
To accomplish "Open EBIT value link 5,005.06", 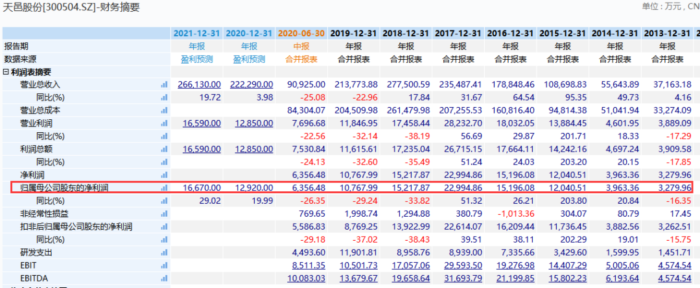I will point(622,266).
